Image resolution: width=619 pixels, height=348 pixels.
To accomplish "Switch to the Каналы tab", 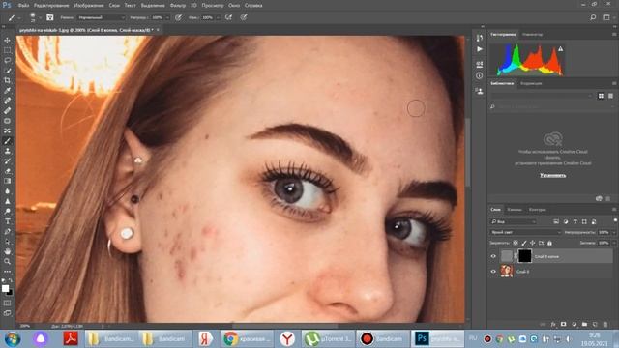I will pos(515,210).
